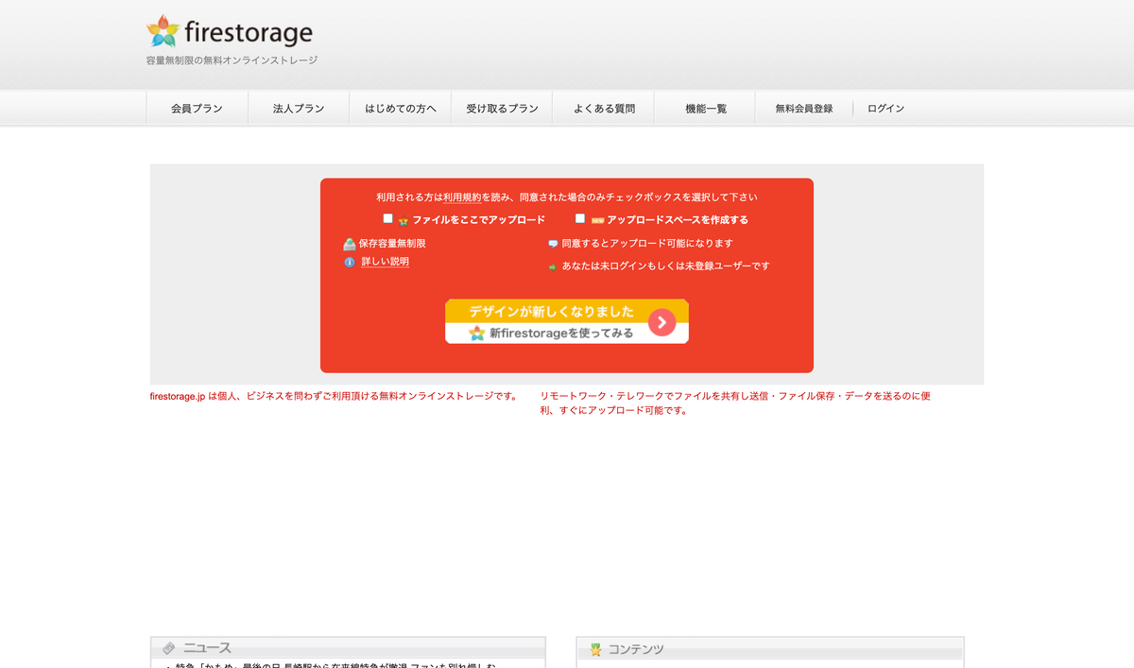
Task: Open the 法人プラン menu item
Action: [x=299, y=109]
